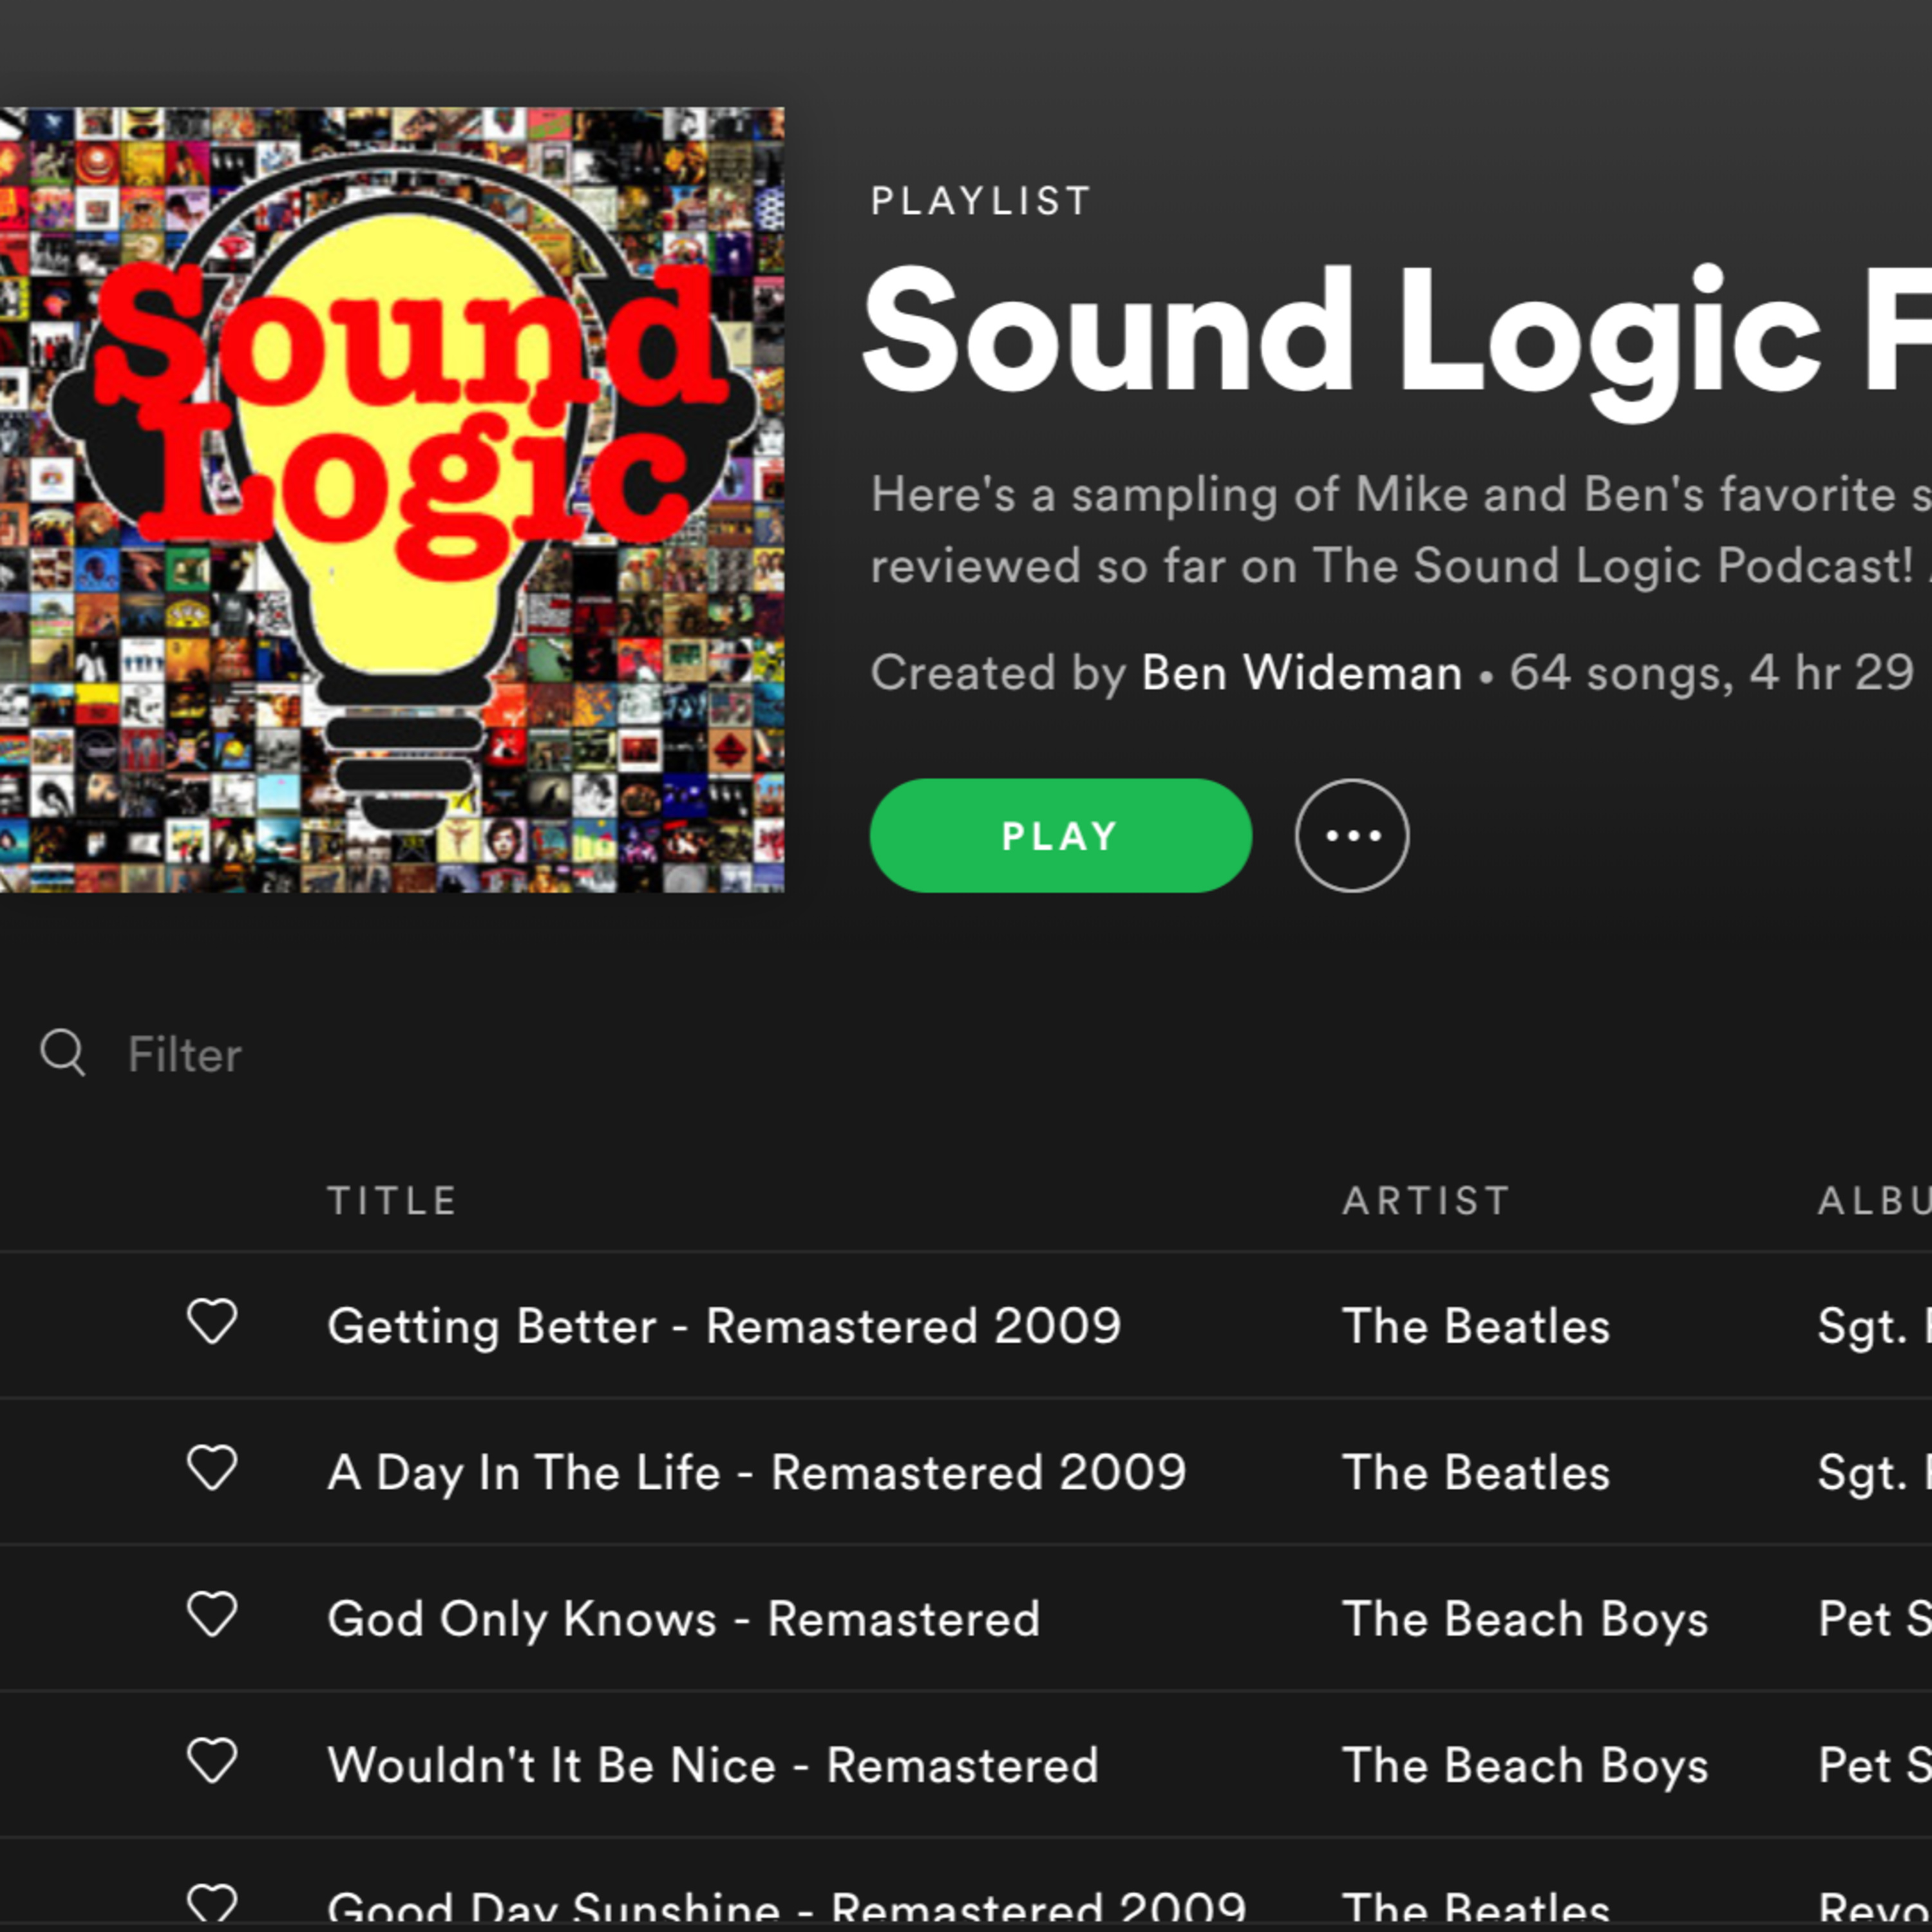The height and width of the screenshot is (1932, 1932).
Task: Open creator profile Ben Wideman
Action: coord(1301,673)
